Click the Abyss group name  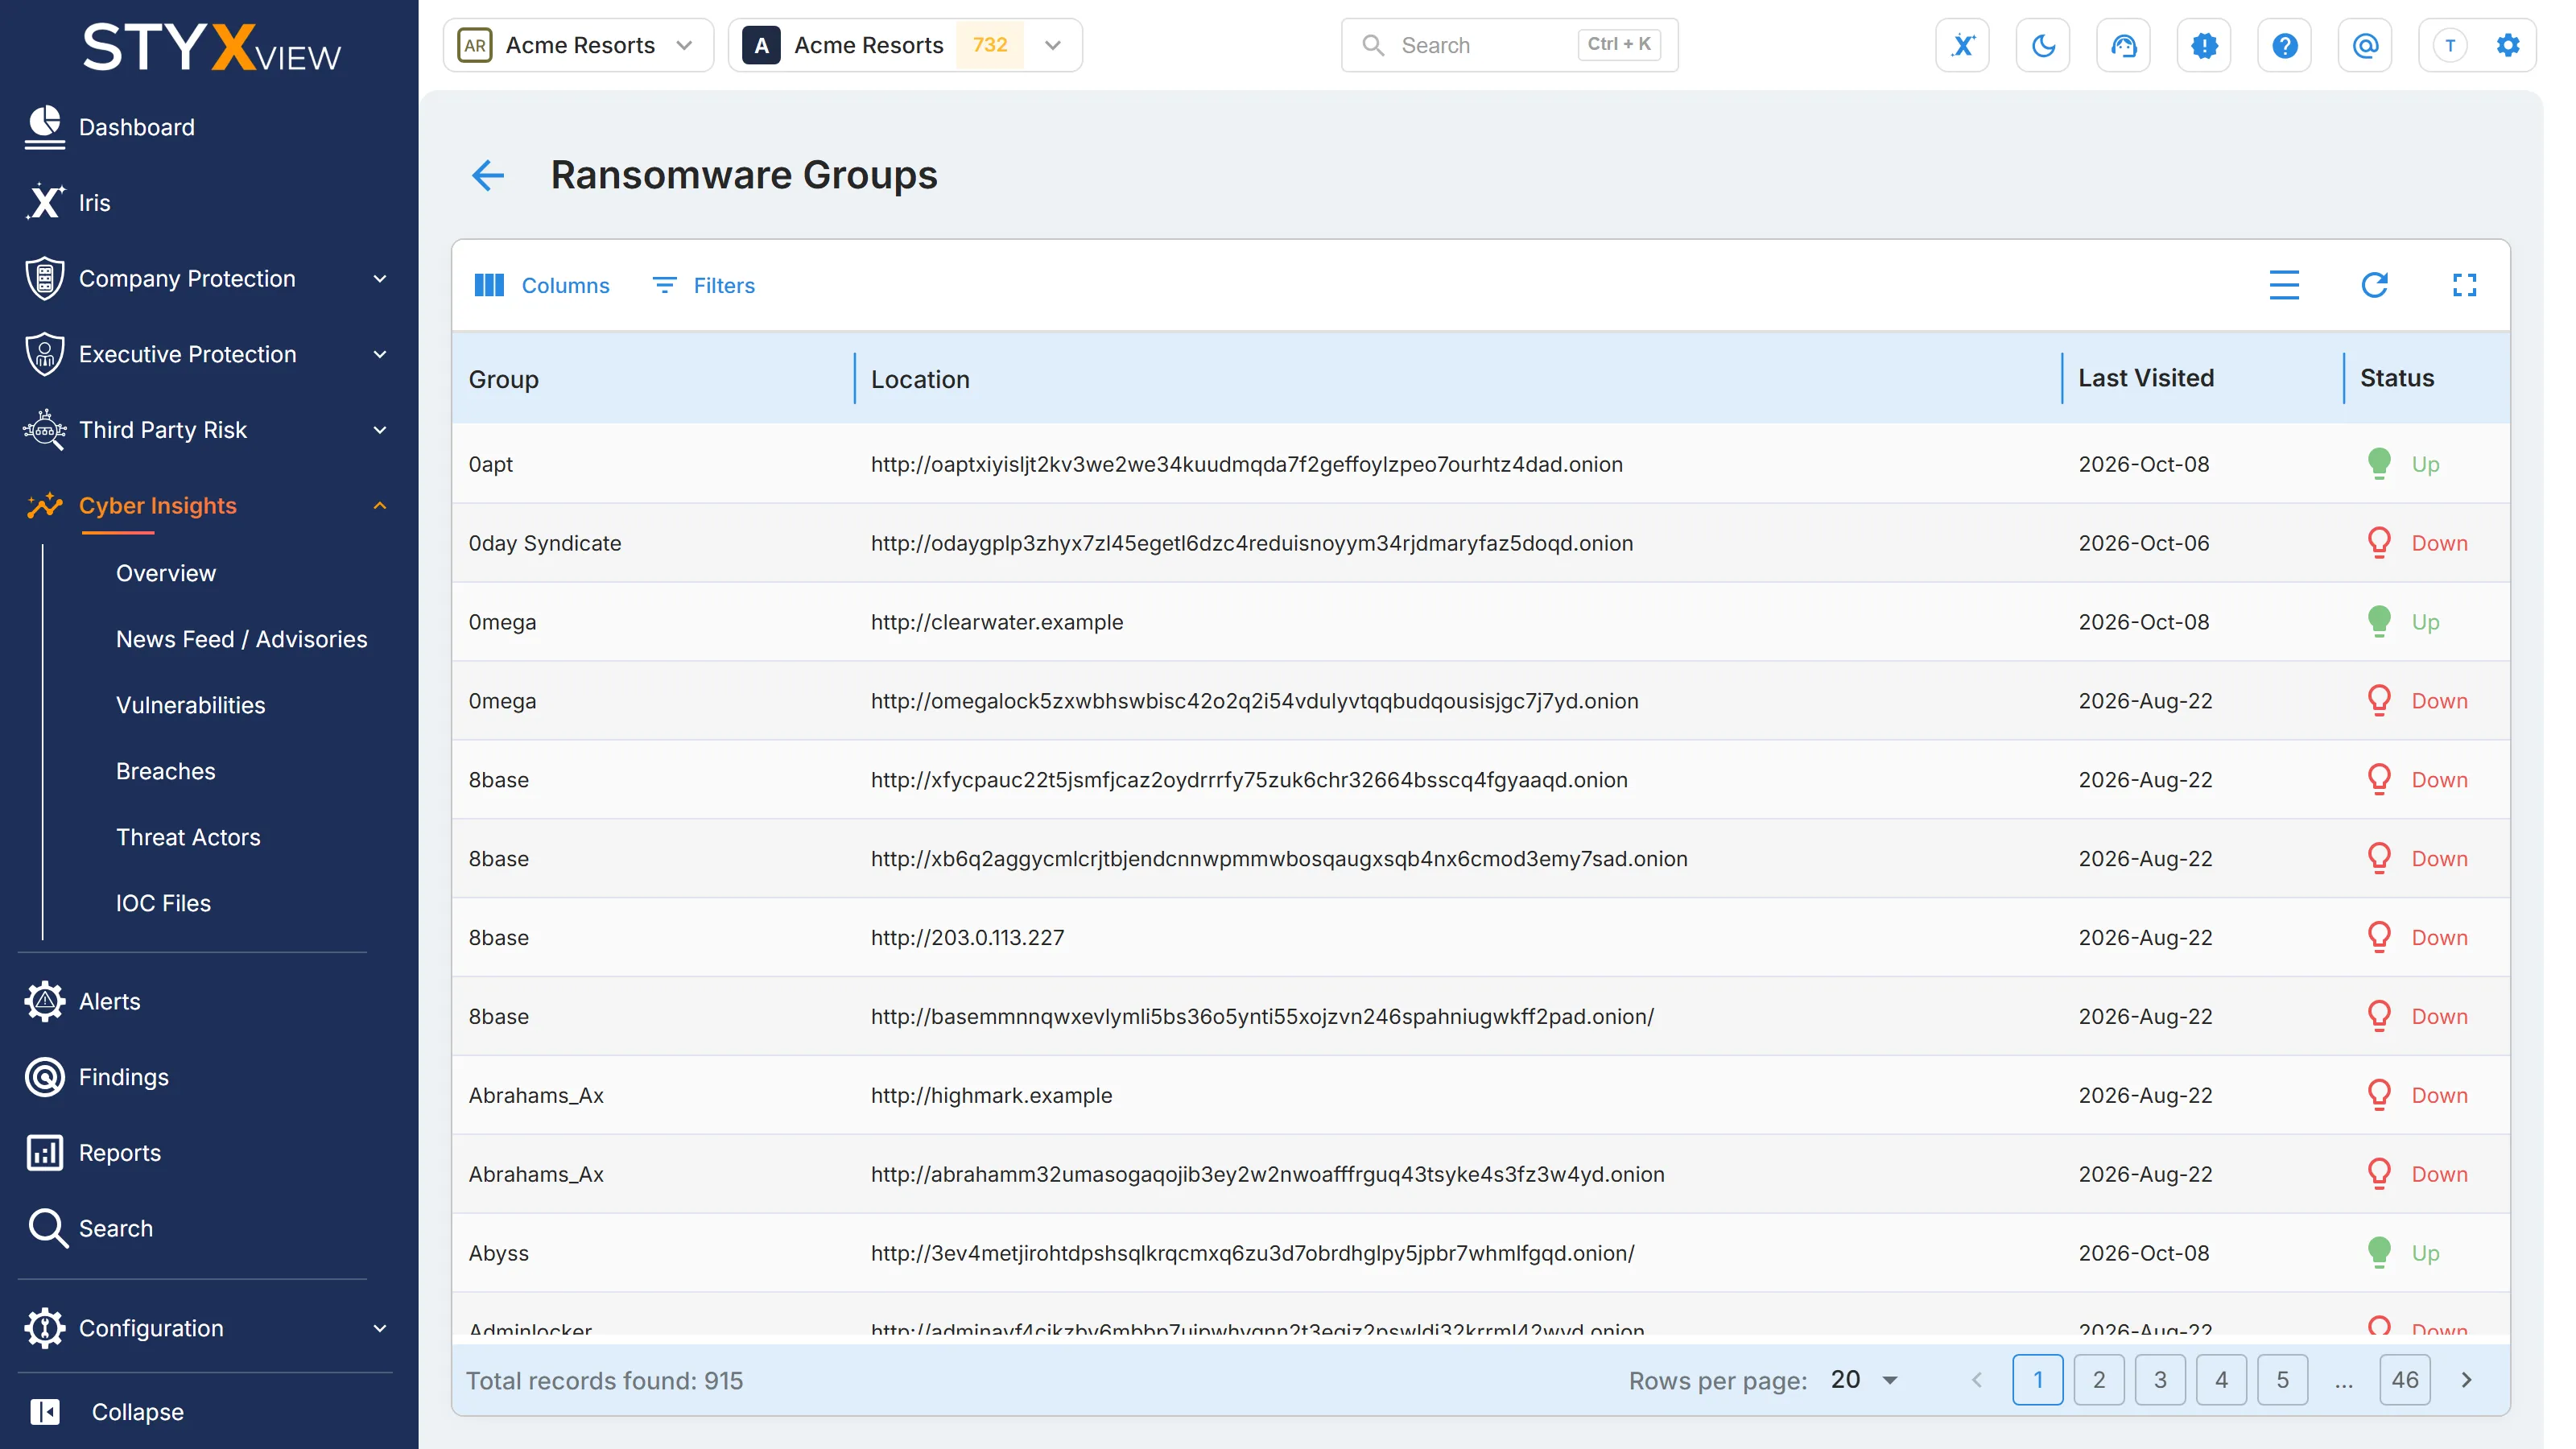click(498, 1253)
